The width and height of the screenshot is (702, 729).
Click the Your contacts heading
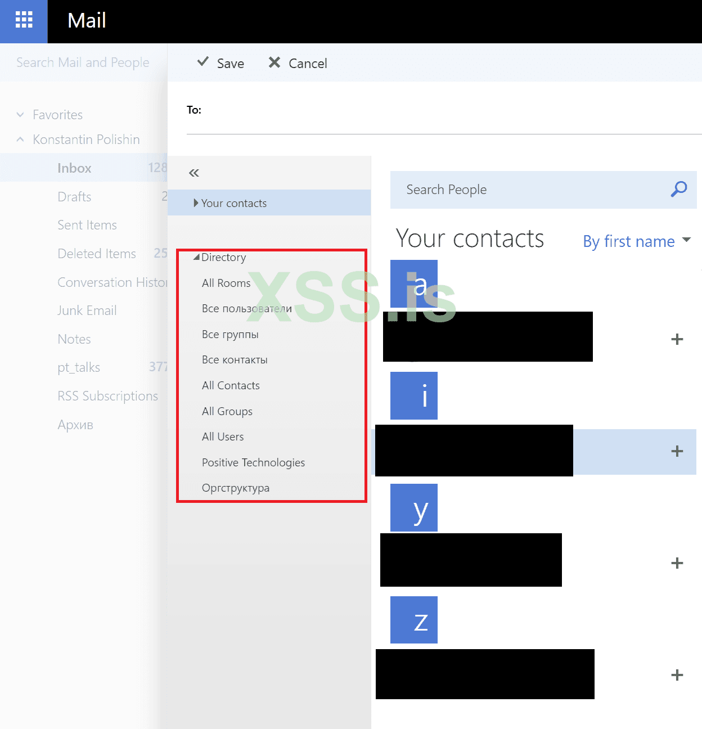pos(470,238)
